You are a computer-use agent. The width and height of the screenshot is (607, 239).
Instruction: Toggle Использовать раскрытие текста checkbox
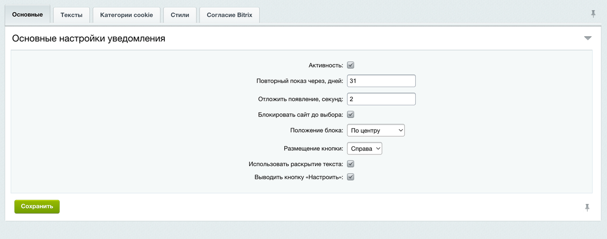(x=351, y=164)
